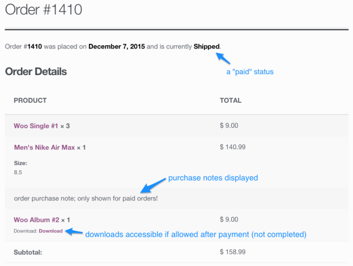353x266 pixels.
Task: Open the Men's Nike Air Max link
Action: (45, 148)
